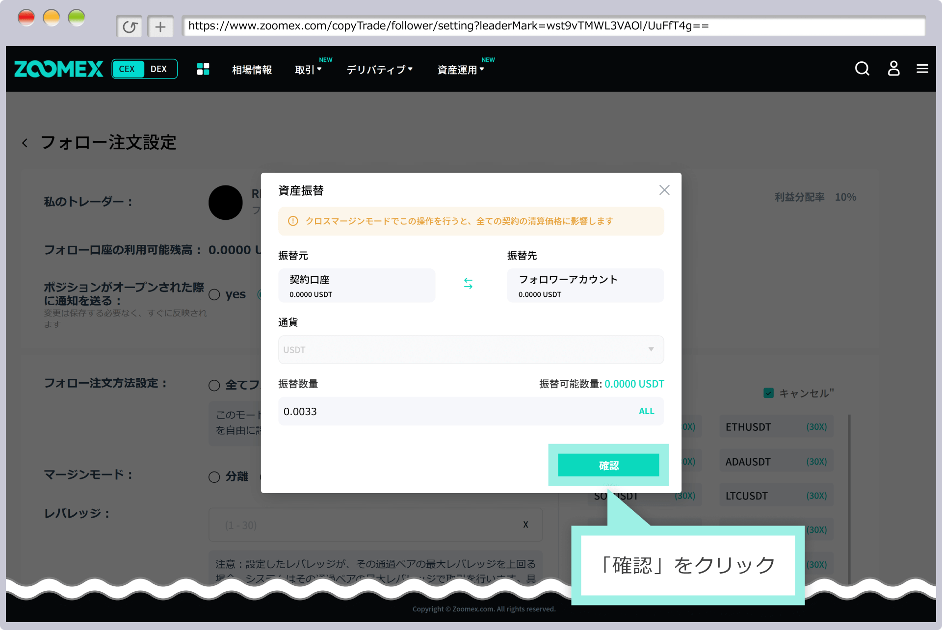Switch to DEX mode
Viewport: 942px width, 630px height.
coord(159,69)
